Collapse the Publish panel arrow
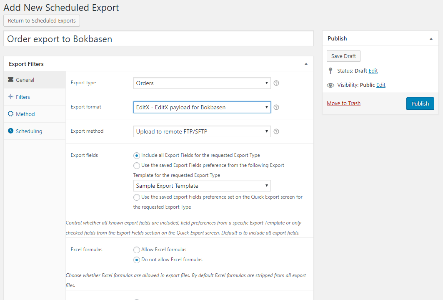Image resolution: width=443 pixels, height=300 pixels. pos(431,39)
